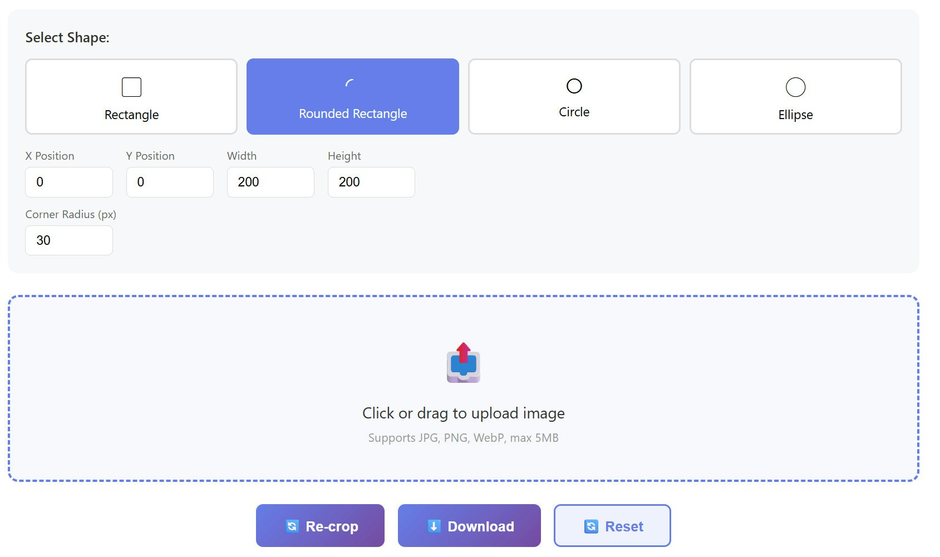Image resolution: width=940 pixels, height=557 pixels.
Task: Click the Ellipse shape icon
Action: [795, 87]
